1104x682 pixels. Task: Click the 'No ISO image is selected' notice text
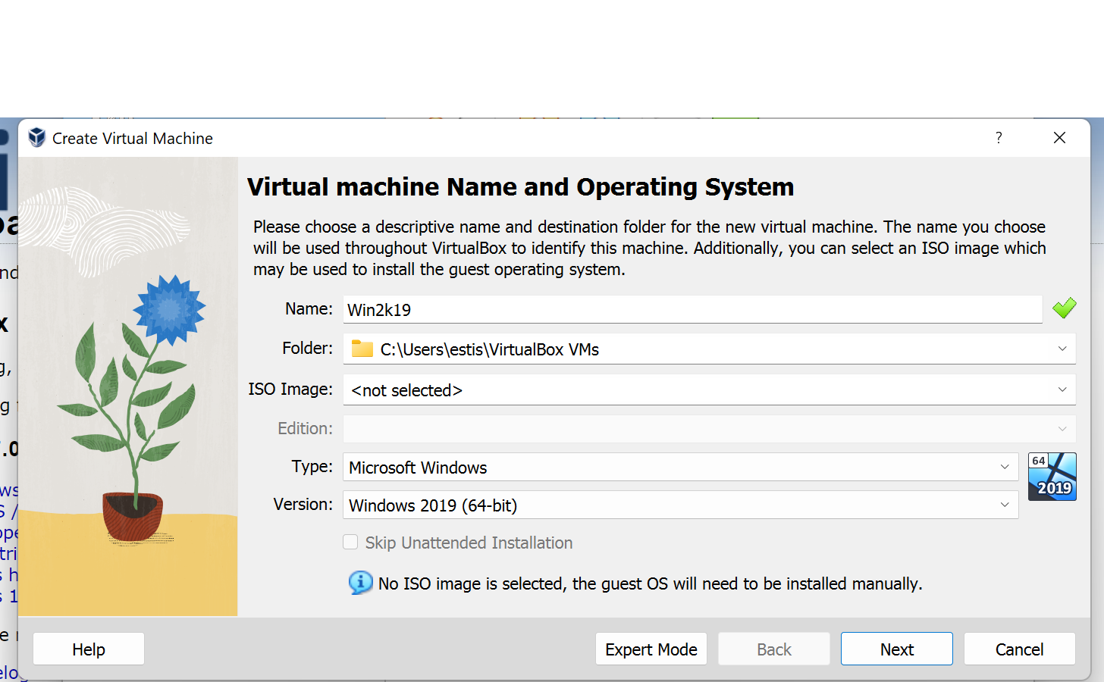pos(651,583)
